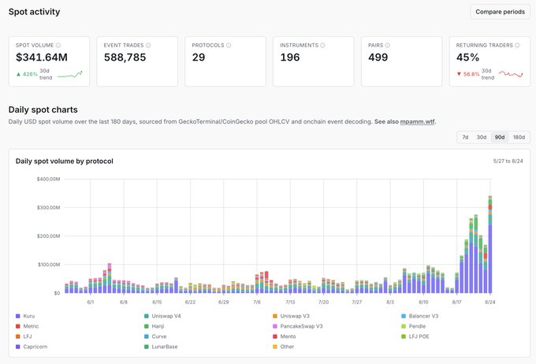This screenshot has height=364, width=536.
Task: Click the Returning Traders 30d trend sparkline
Action: 511,74
